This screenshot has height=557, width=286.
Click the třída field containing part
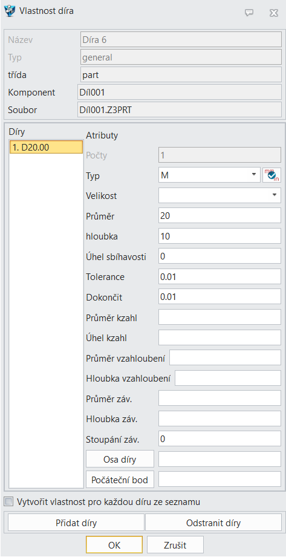tap(181, 75)
